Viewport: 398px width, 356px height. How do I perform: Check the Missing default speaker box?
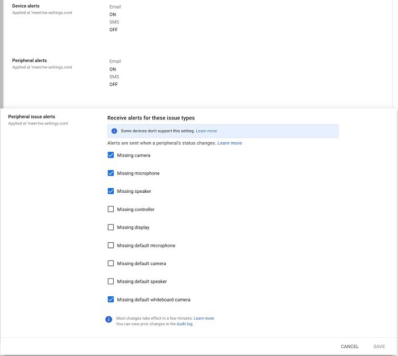pyautogui.click(x=111, y=282)
